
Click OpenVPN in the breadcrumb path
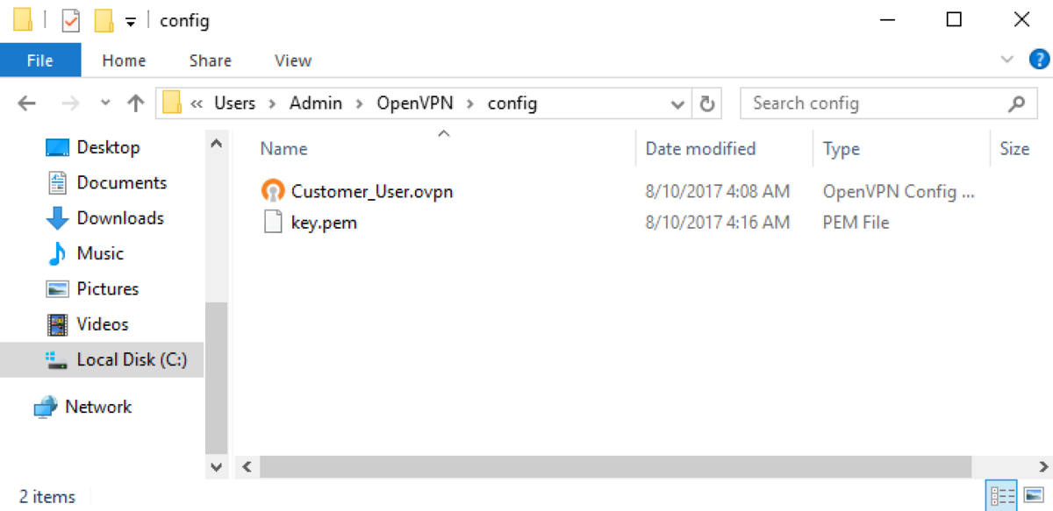pos(414,103)
